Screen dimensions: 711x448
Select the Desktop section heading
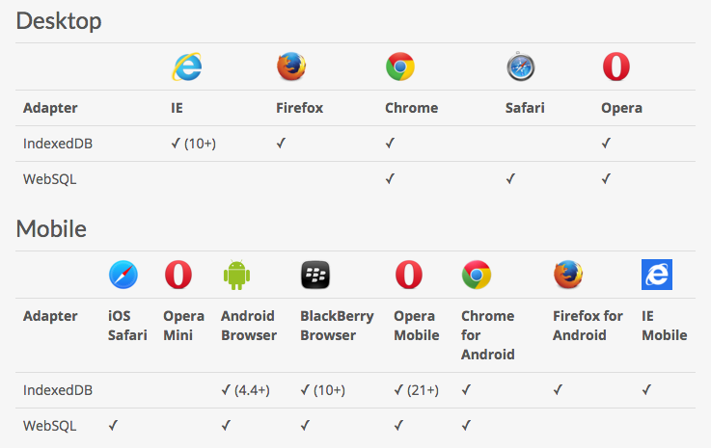(x=59, y=21)
